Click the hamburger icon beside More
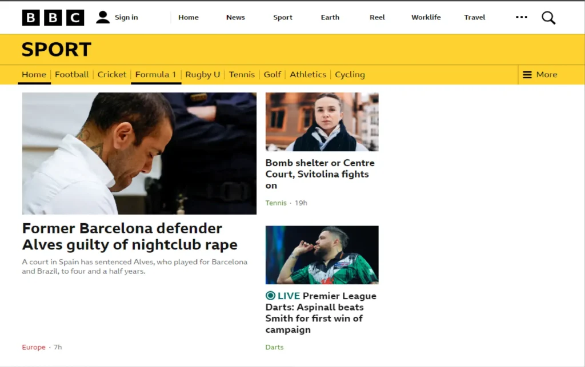 point(527,75)
